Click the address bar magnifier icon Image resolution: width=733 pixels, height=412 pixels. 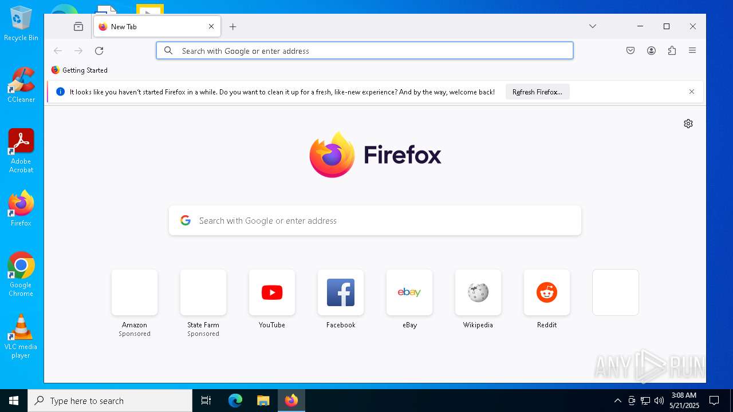(x=168, y=50)
